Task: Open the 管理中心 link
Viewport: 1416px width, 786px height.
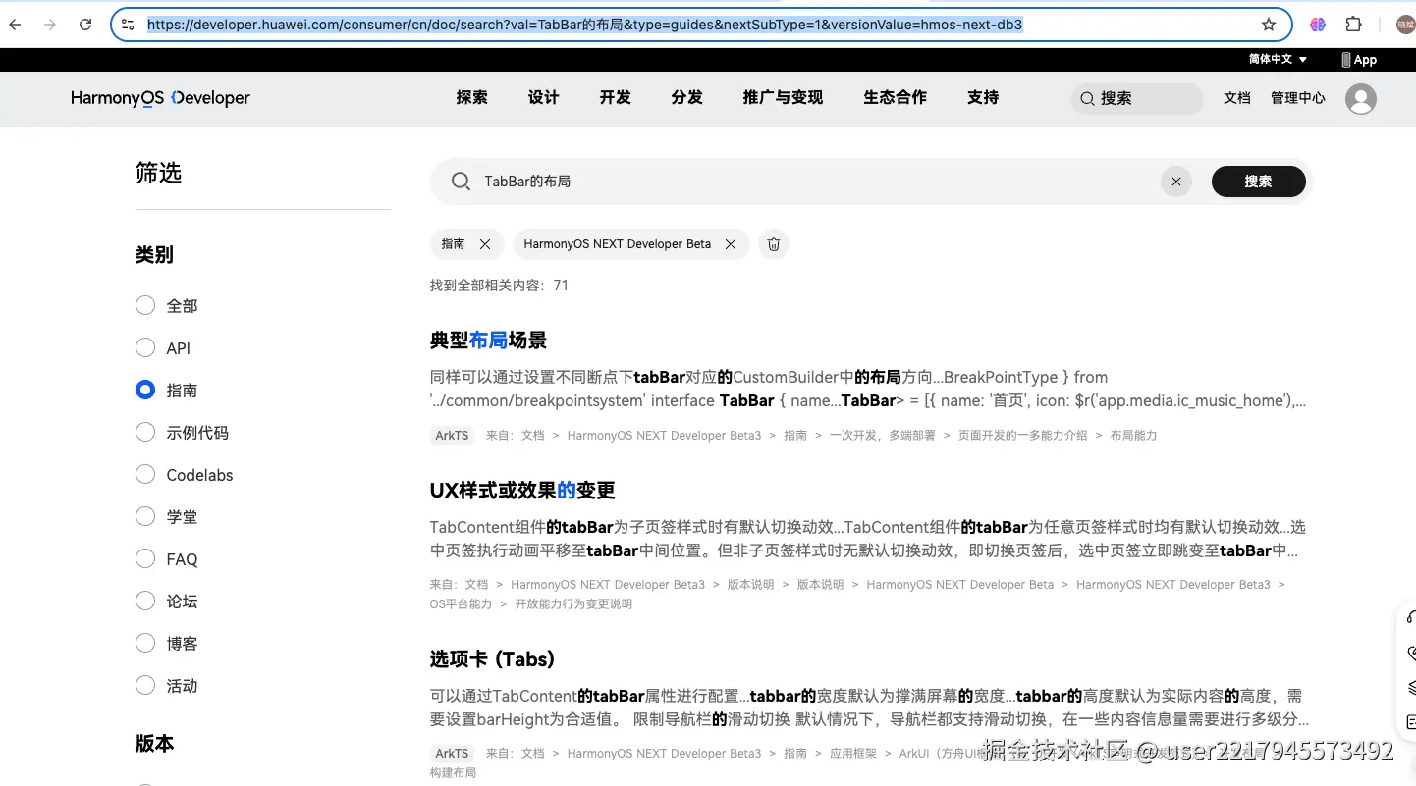Action: coord(1298,98)
